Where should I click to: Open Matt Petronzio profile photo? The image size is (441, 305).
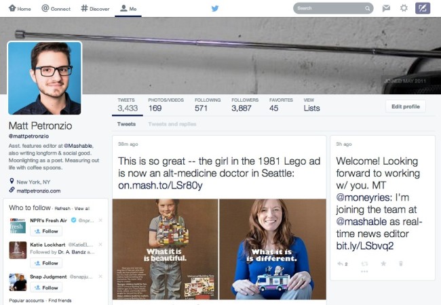(44, 78)
